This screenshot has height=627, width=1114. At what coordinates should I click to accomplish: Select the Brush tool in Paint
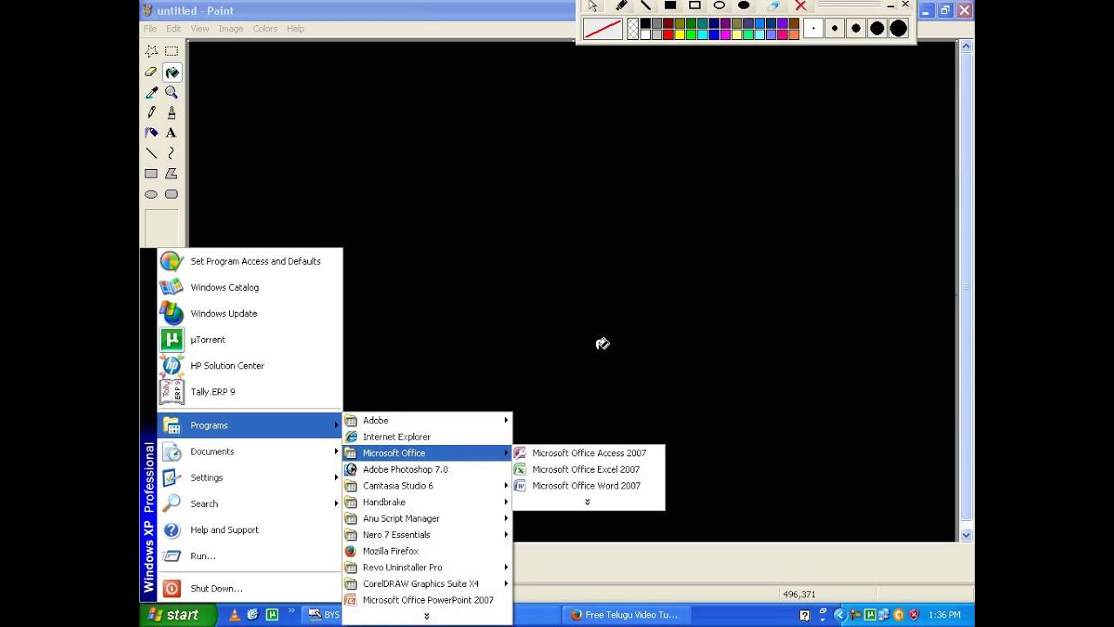(x=171, y=112)
